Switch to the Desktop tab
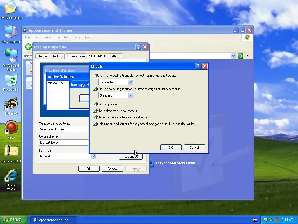The height and width of the screenshot is (224, 298). point(57,56)
